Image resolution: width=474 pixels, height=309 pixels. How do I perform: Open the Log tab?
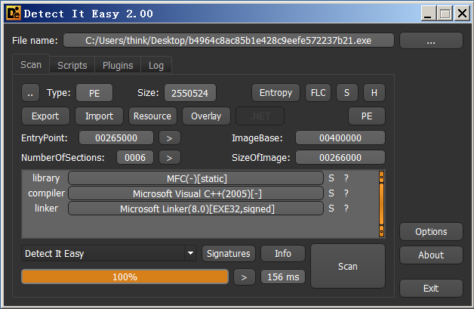coord(156,65)
